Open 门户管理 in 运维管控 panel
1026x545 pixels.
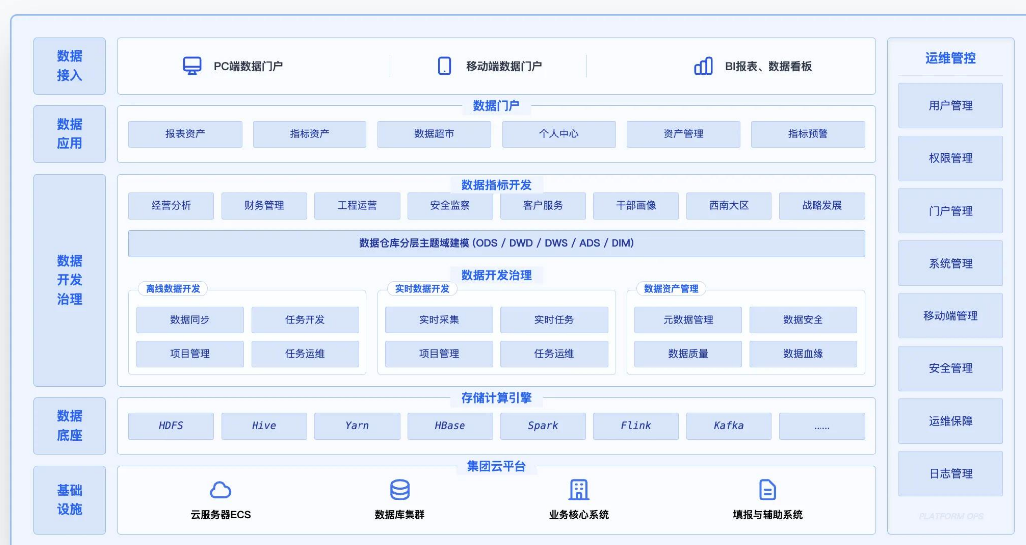coord(950,211)
